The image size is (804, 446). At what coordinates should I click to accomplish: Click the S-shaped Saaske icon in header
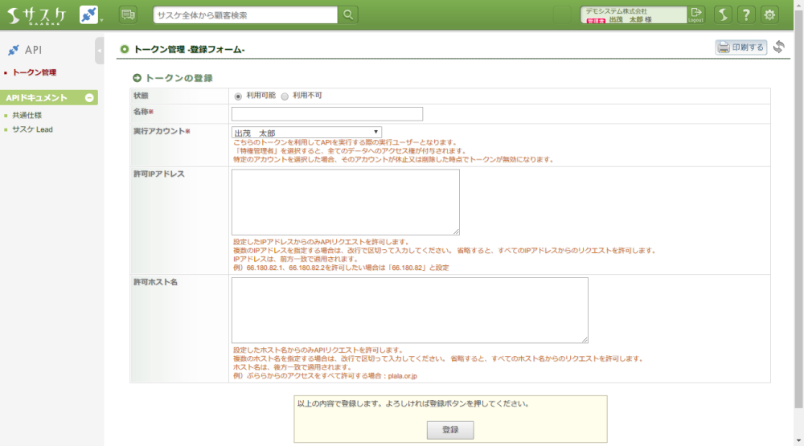click(x=723, y=14)
